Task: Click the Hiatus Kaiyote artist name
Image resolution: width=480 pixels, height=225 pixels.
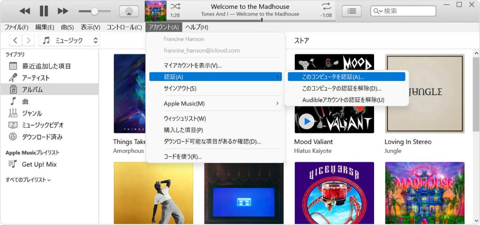Action: 313,151
